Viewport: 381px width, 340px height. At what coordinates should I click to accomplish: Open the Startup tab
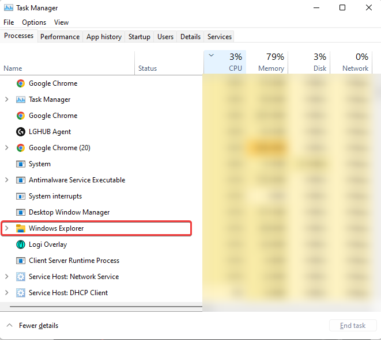click(139, 37)
